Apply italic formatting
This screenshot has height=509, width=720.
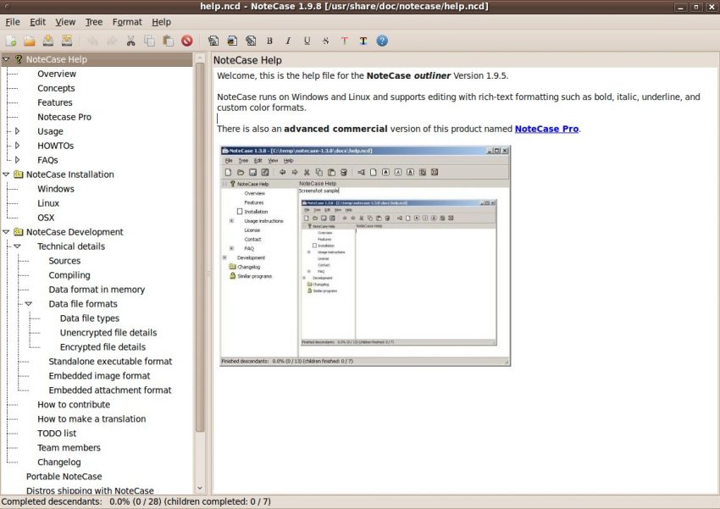coord(290,40)
